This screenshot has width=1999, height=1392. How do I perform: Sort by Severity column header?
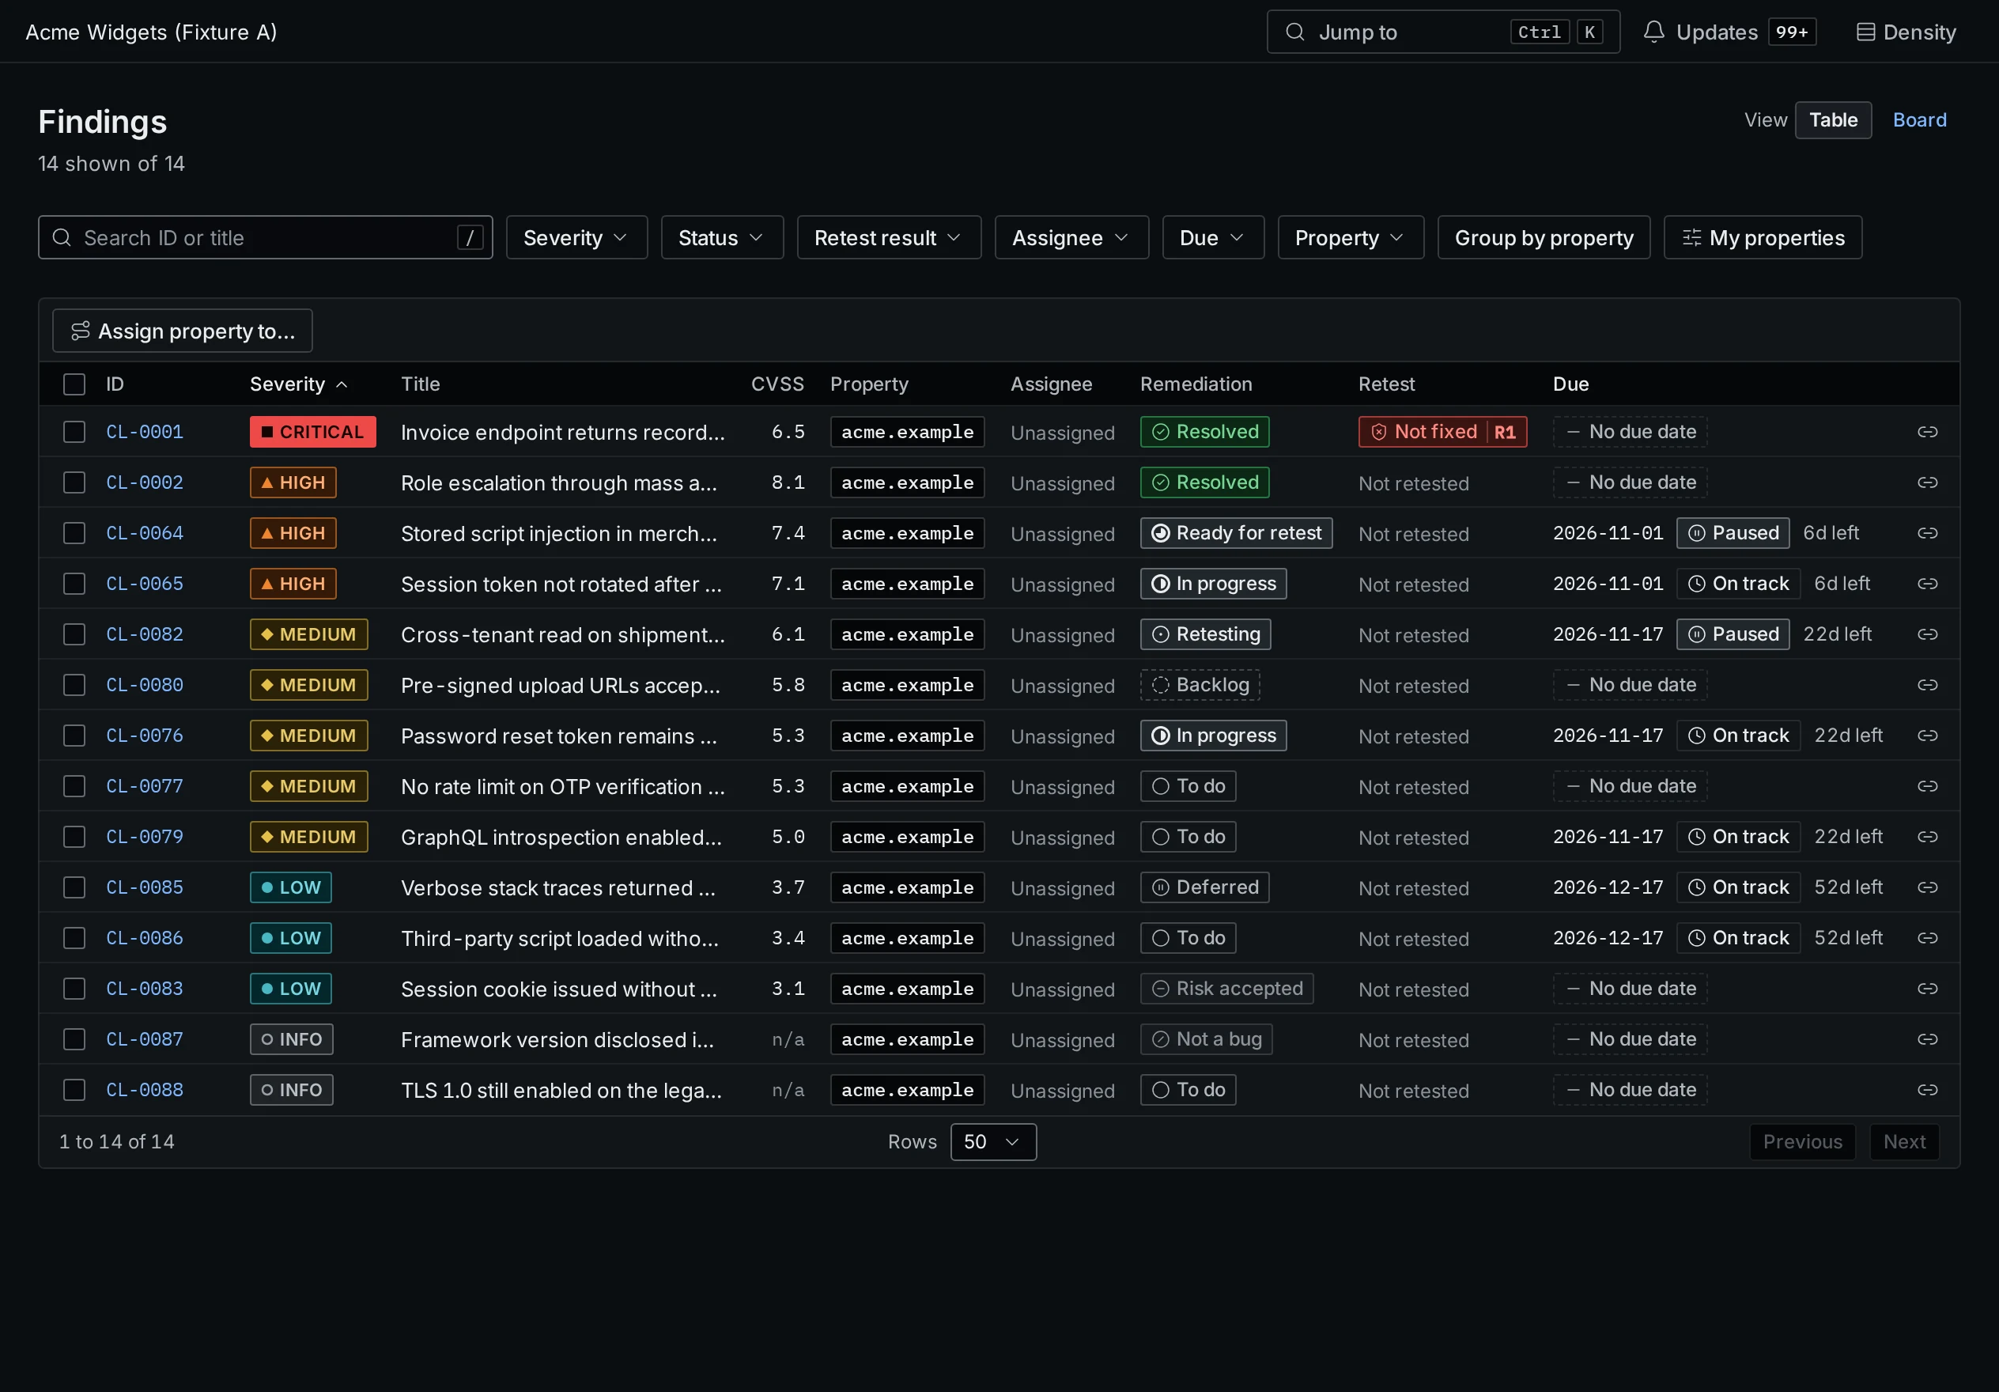pos(299,384)
